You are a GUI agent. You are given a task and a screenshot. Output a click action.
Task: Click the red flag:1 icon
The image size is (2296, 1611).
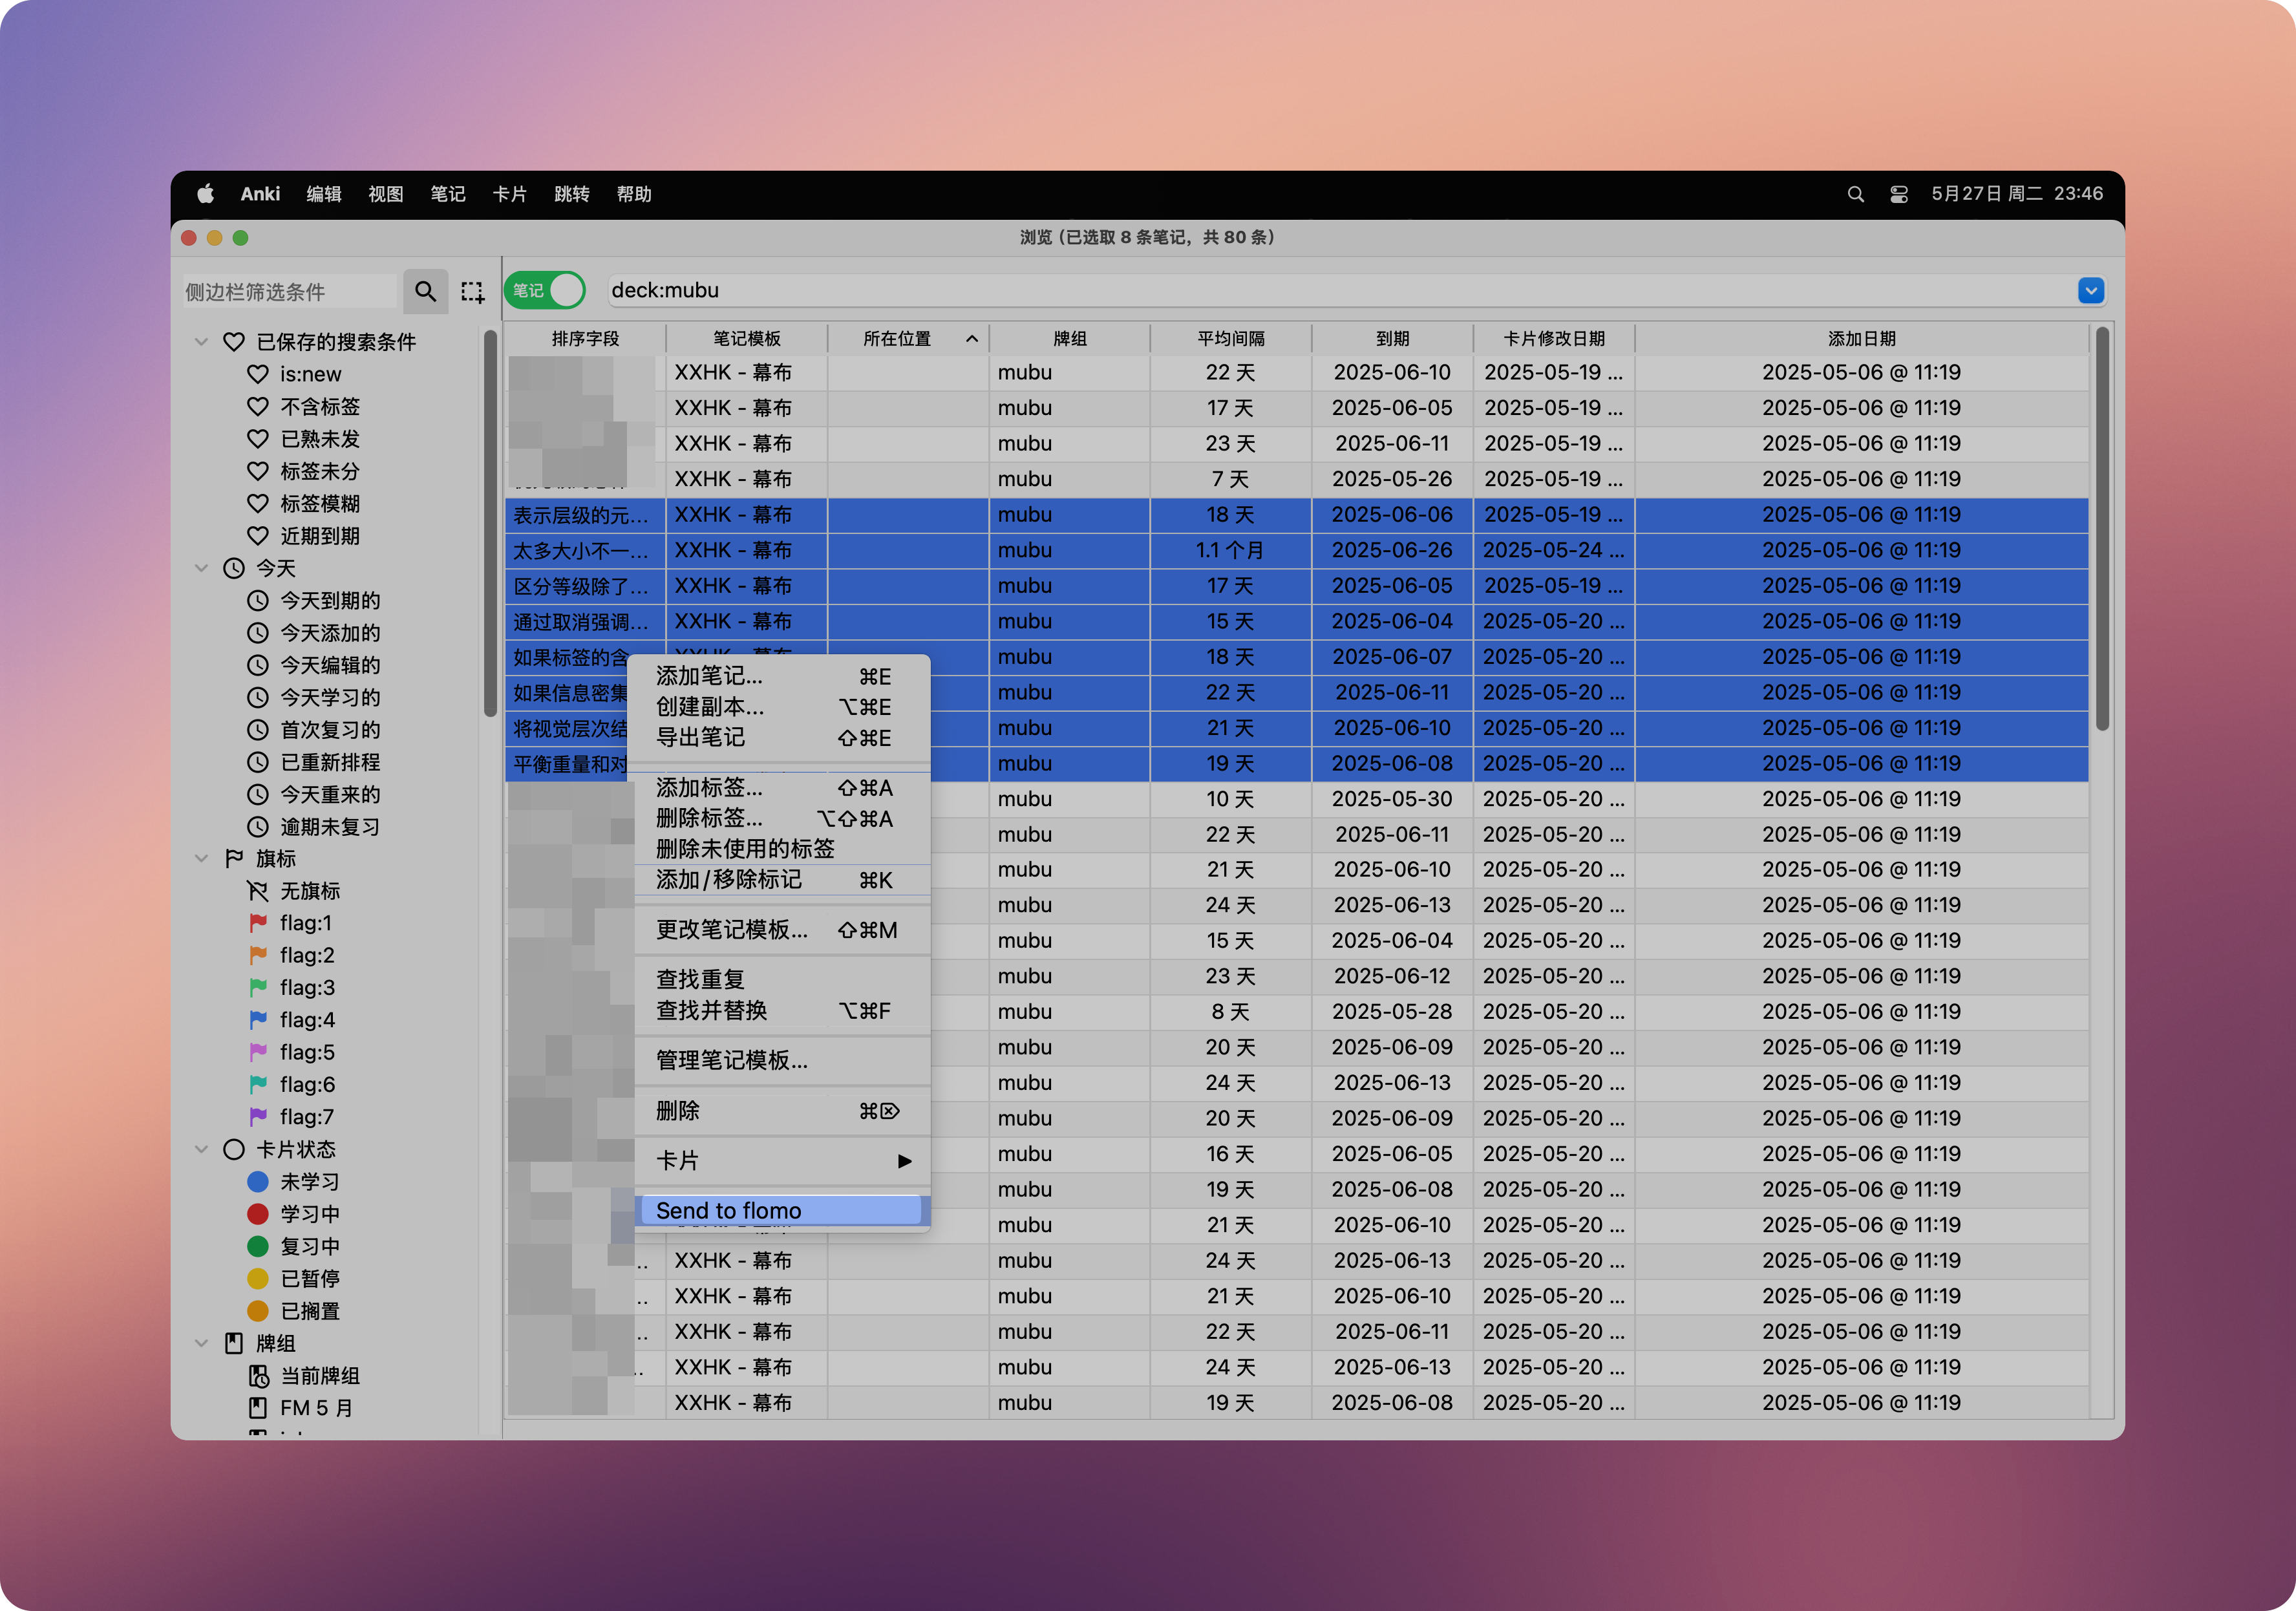(x=258, y=922)
